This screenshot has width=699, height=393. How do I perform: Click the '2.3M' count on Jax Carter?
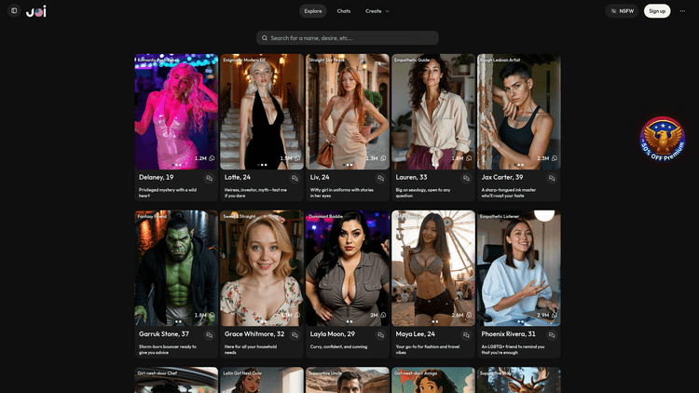pyautogui.click(x=543, y=158)
